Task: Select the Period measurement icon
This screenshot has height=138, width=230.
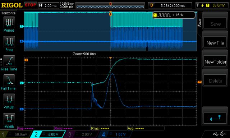Action: pos(9,22)
